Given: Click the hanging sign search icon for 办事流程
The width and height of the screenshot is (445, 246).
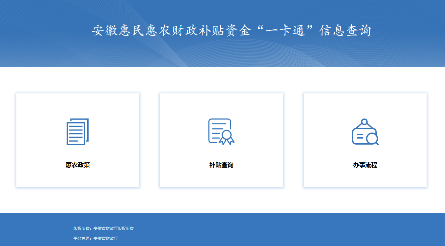Looking at the screenshot, I should tap(365, 133).
